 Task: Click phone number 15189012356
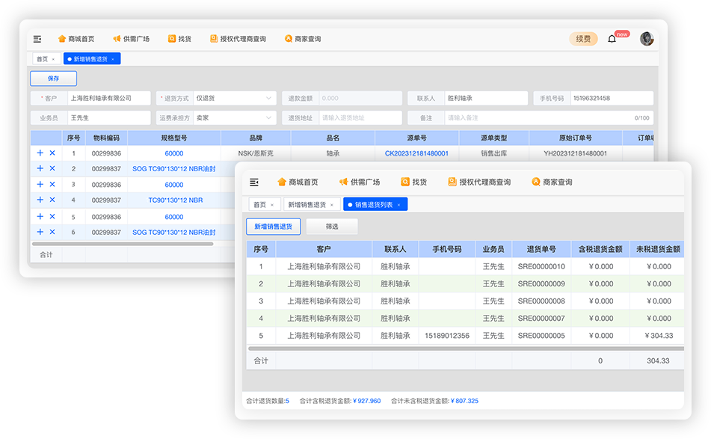(447, 336)
